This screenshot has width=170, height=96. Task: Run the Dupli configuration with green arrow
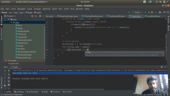145,13
